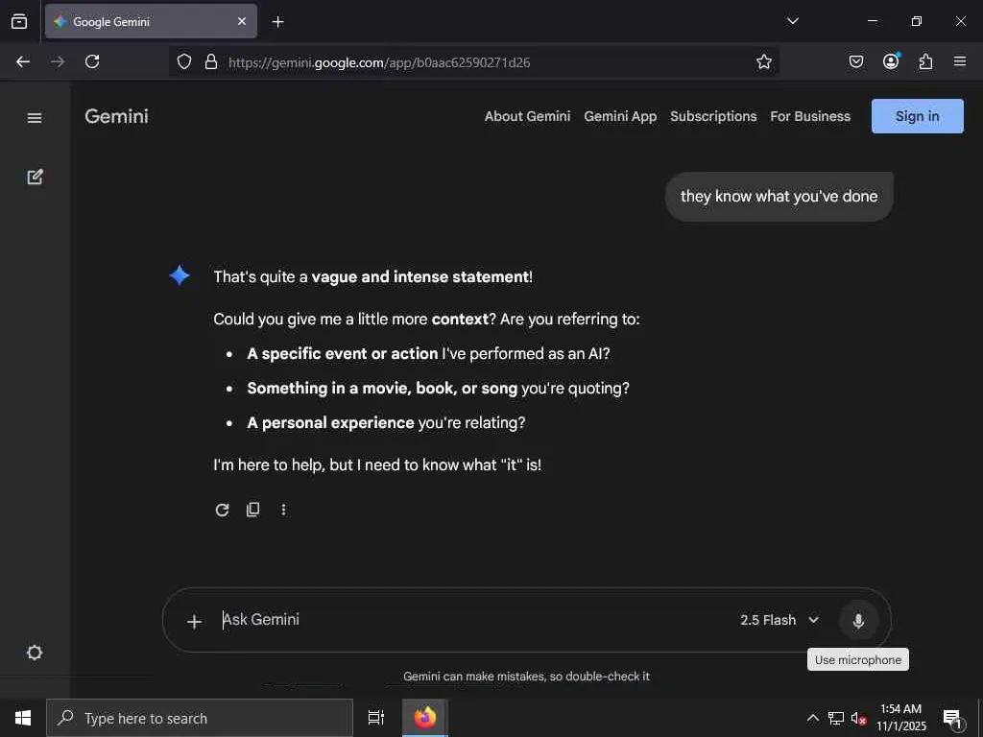
Task: Open the network status tray icon
Action: pos(836,718)
